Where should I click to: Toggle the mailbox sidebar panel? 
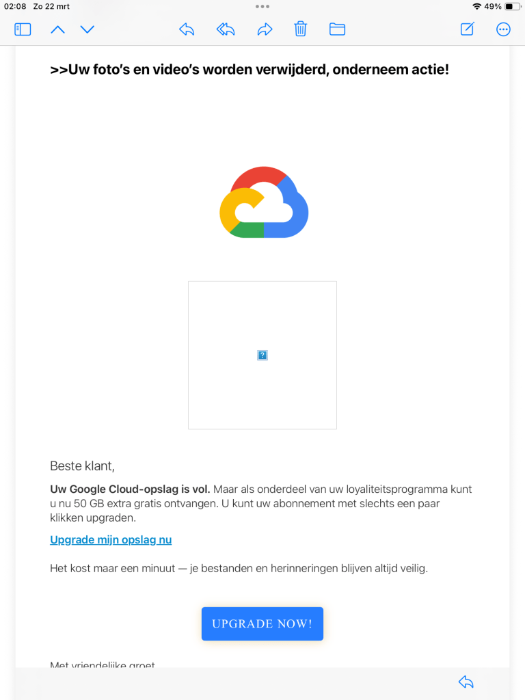coord(23,29)
